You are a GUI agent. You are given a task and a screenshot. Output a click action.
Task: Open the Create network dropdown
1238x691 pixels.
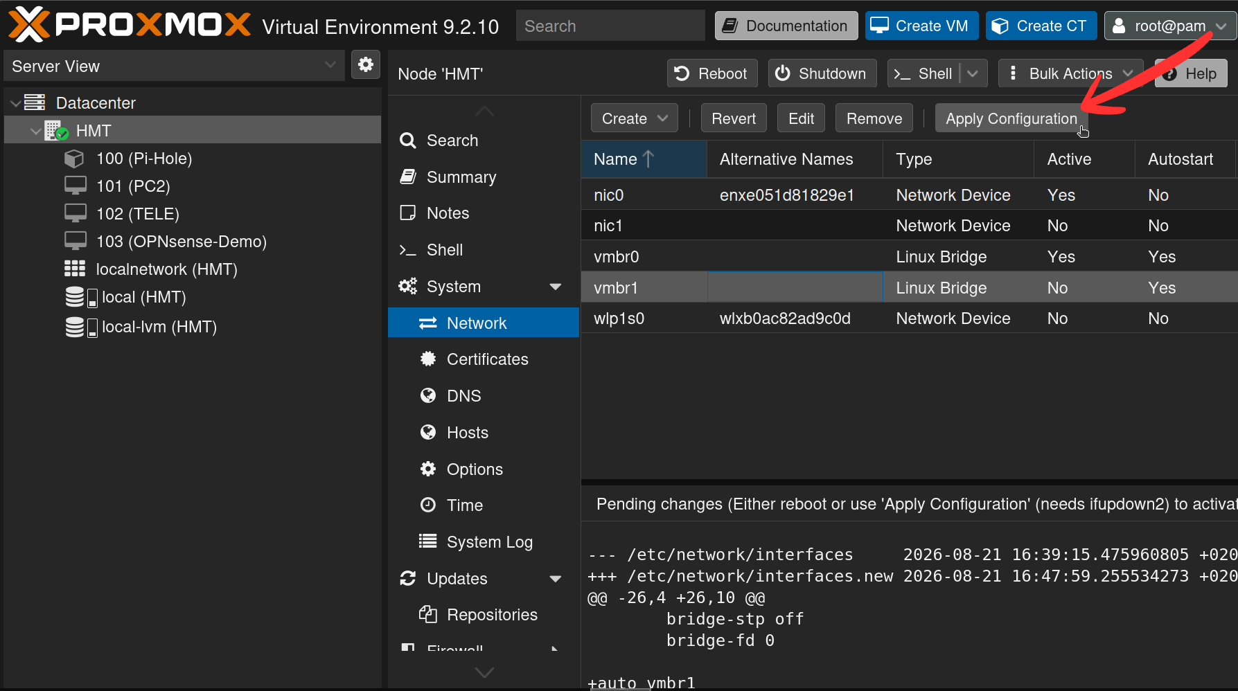634,118
